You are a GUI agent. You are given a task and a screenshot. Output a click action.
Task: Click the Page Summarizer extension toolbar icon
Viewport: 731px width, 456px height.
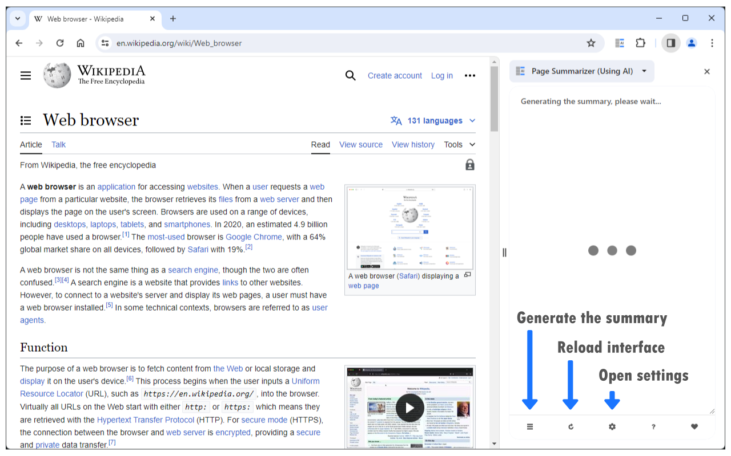(x=620, y=43)
